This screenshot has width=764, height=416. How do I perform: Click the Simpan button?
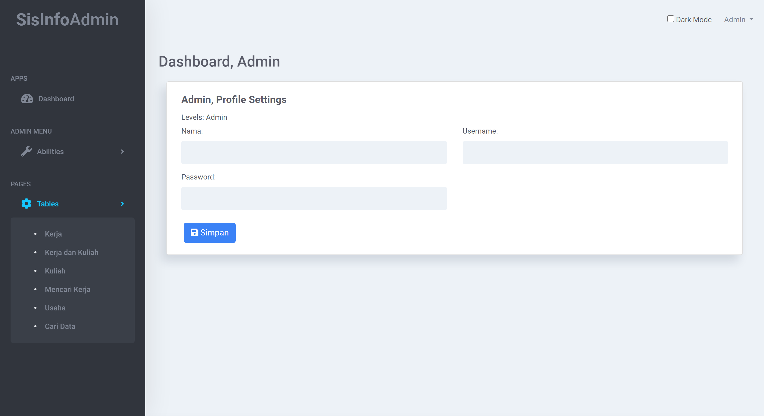[209, 233]
